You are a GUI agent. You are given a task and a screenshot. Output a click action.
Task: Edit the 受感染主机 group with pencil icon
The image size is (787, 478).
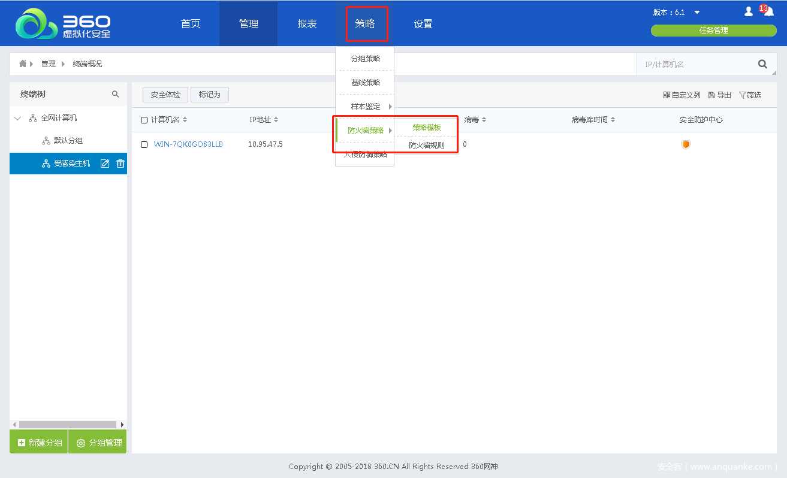click(105, 164)
